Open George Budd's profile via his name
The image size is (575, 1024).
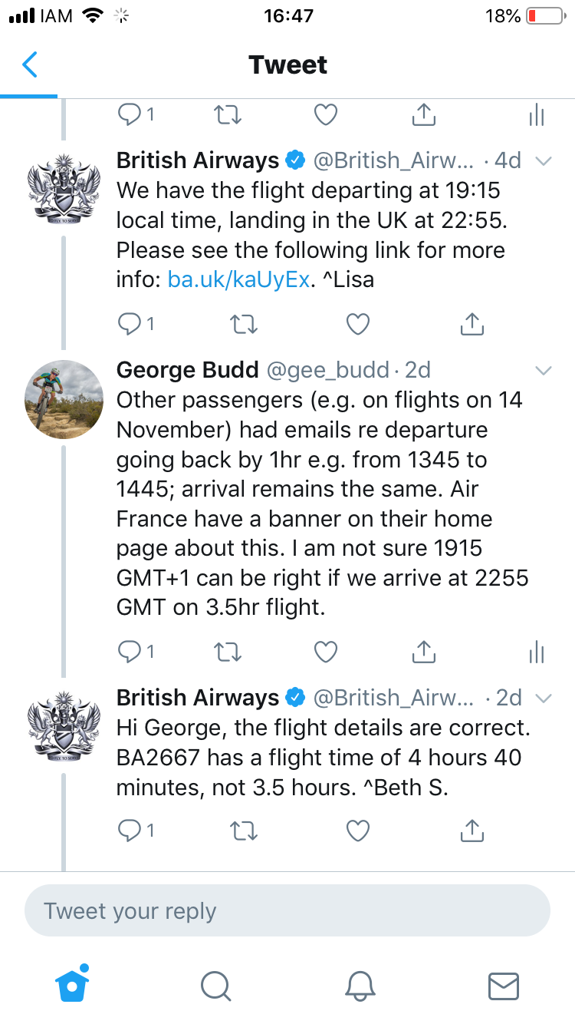point(188,370)
